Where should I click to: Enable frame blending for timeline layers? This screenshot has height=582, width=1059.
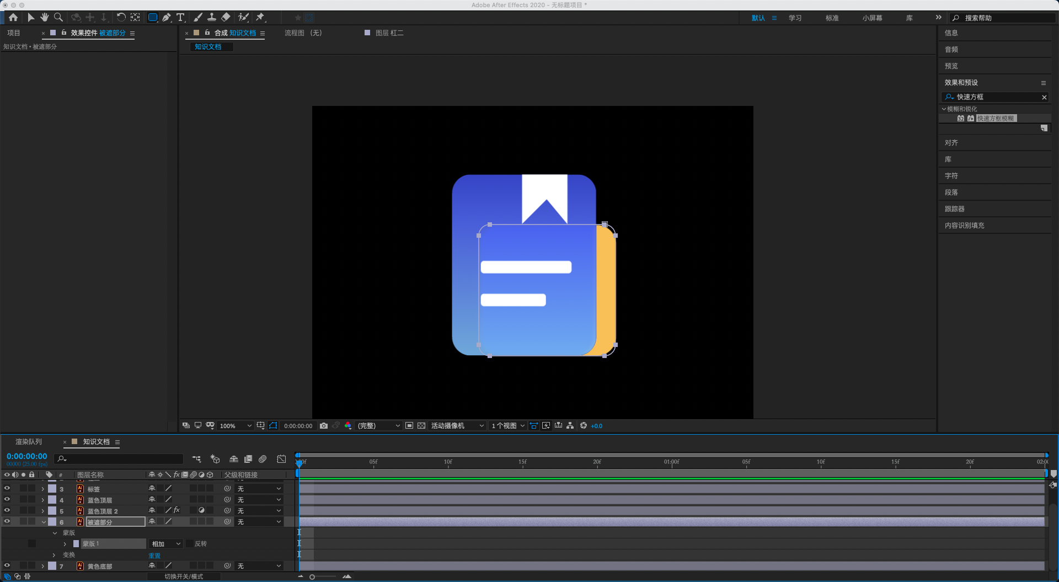[x=248, y=459]
